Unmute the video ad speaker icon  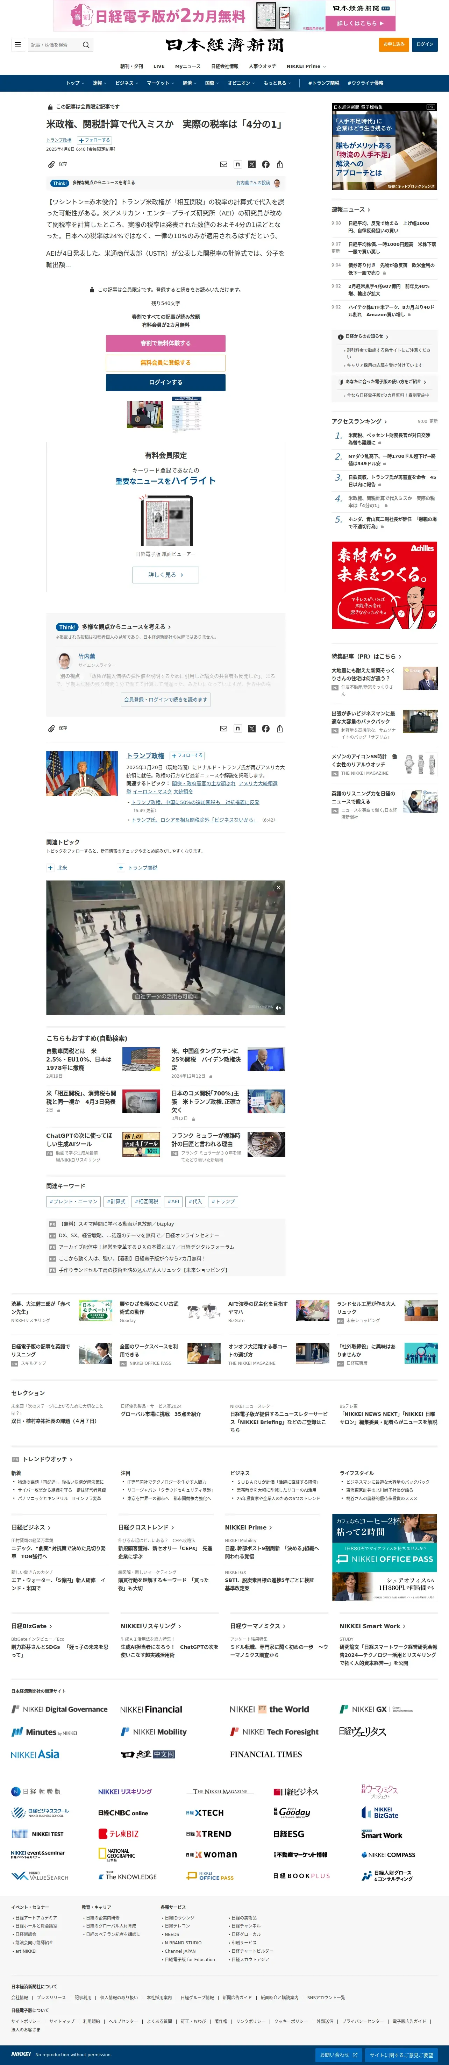click(x=278, y=1008)
